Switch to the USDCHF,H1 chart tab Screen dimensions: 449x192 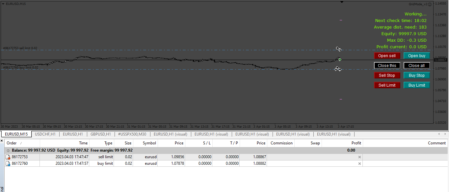tap(45, 134)
